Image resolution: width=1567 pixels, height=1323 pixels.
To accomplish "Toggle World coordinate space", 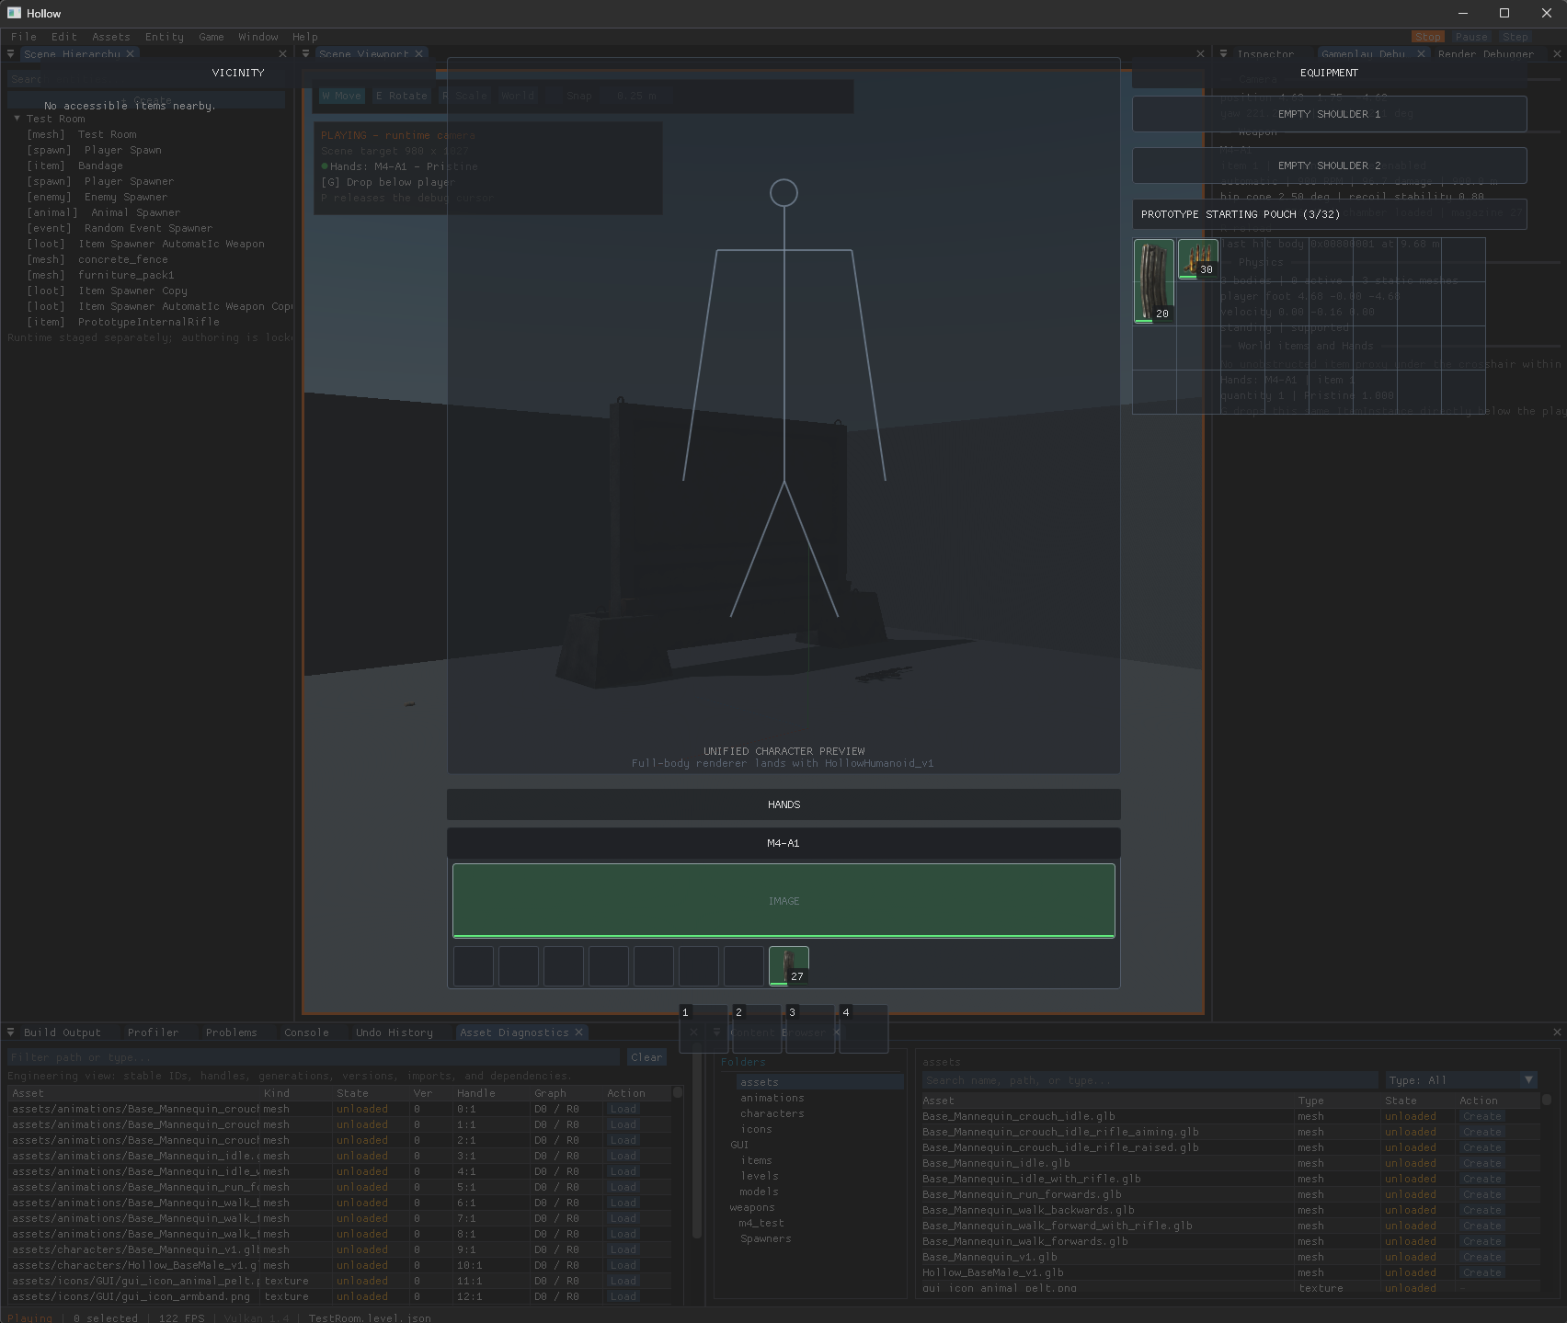I will point(518,96).
